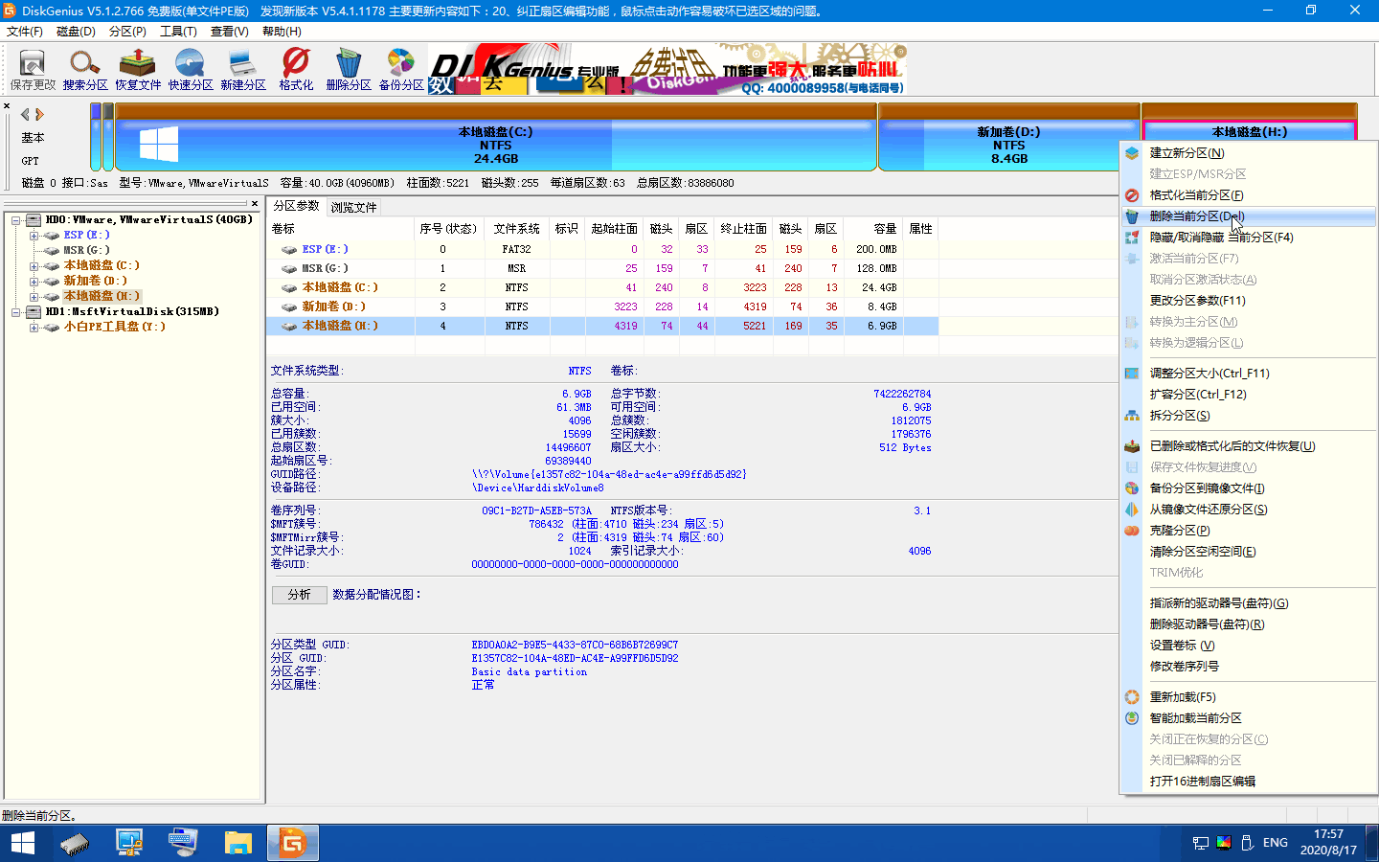Select 更改分区参数(F11) in the context menu

(1249, 301)
